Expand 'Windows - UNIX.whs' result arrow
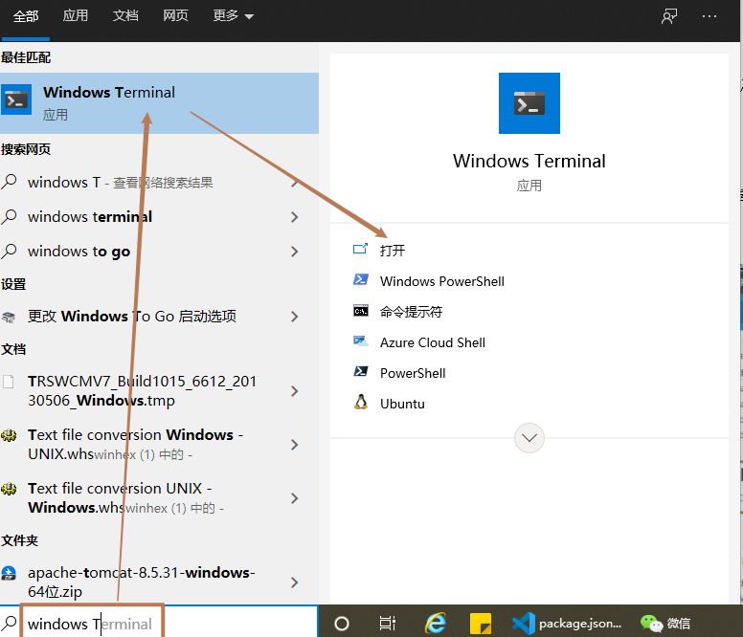The image size is (743, 637). tap(295, 445)
